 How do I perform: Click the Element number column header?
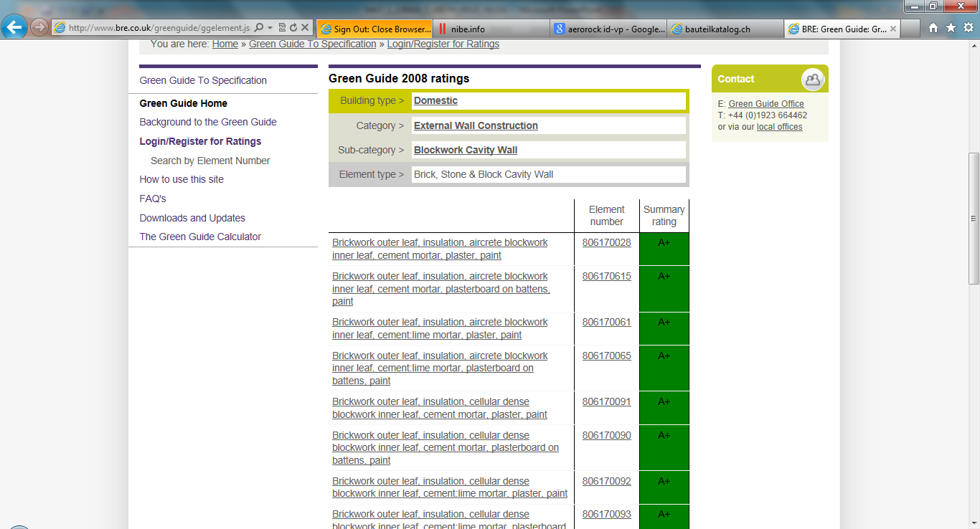click(x=607, y=216)
